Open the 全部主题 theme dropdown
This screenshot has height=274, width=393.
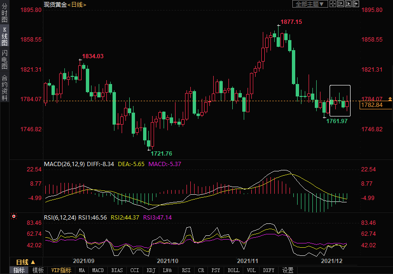coord(310,4)
